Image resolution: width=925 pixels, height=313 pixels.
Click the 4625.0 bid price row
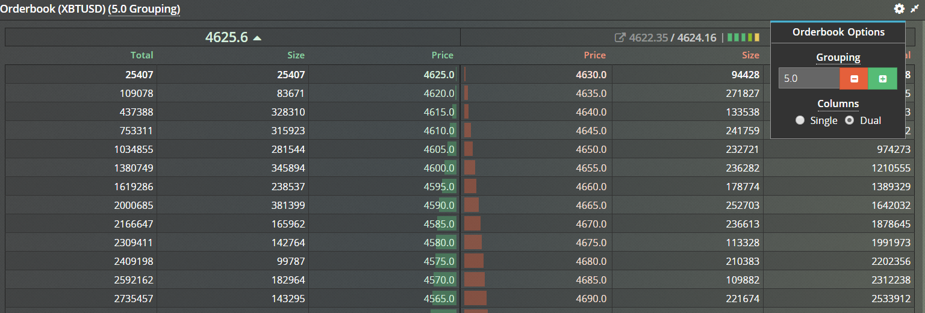pos(439,75)
